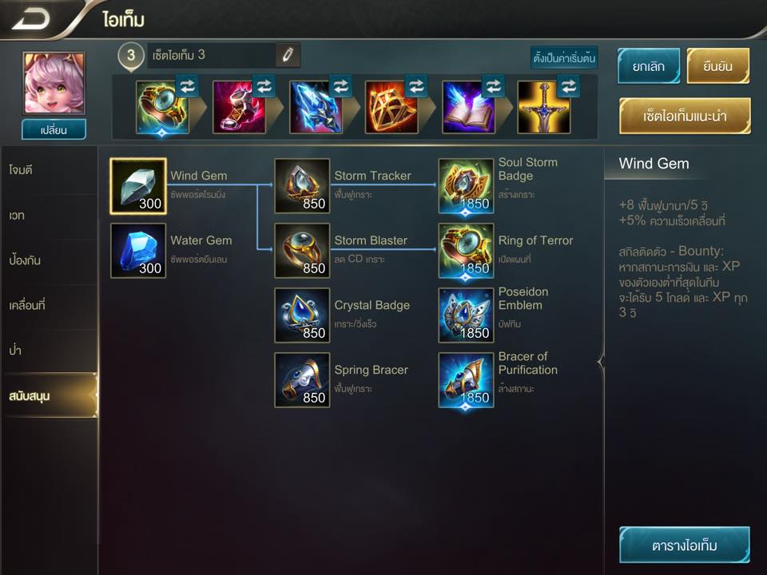
Task: Open the item set number 3 selector
Action: [x=130, y=56]
